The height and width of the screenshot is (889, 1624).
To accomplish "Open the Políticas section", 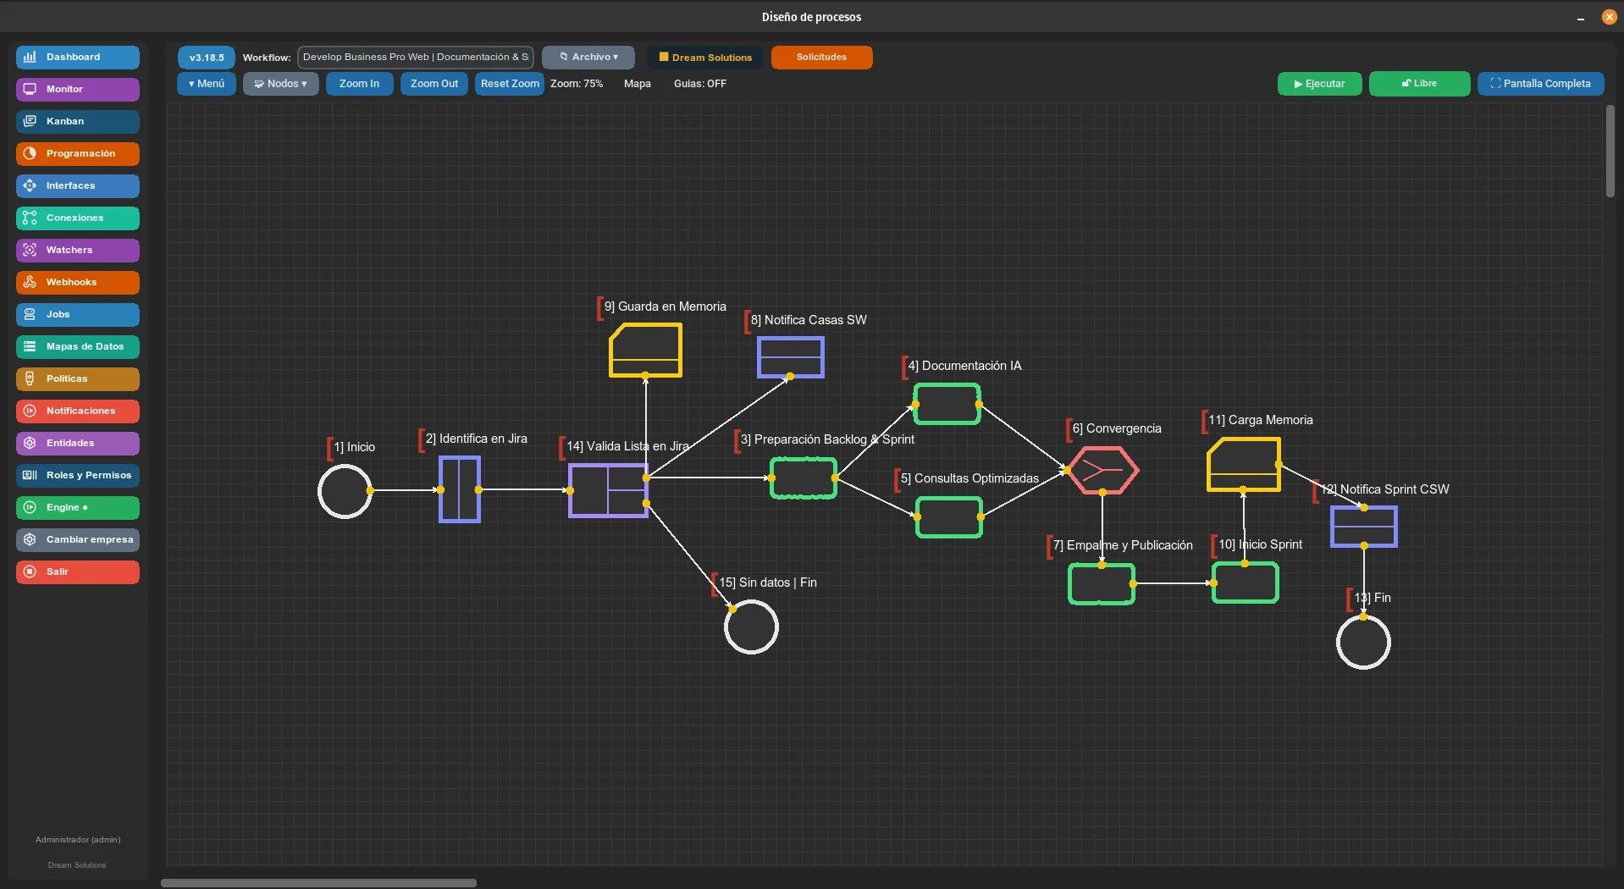I will pos(77,378).
